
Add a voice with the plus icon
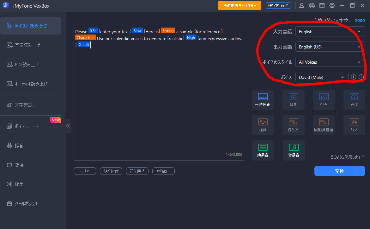[361, 77]
